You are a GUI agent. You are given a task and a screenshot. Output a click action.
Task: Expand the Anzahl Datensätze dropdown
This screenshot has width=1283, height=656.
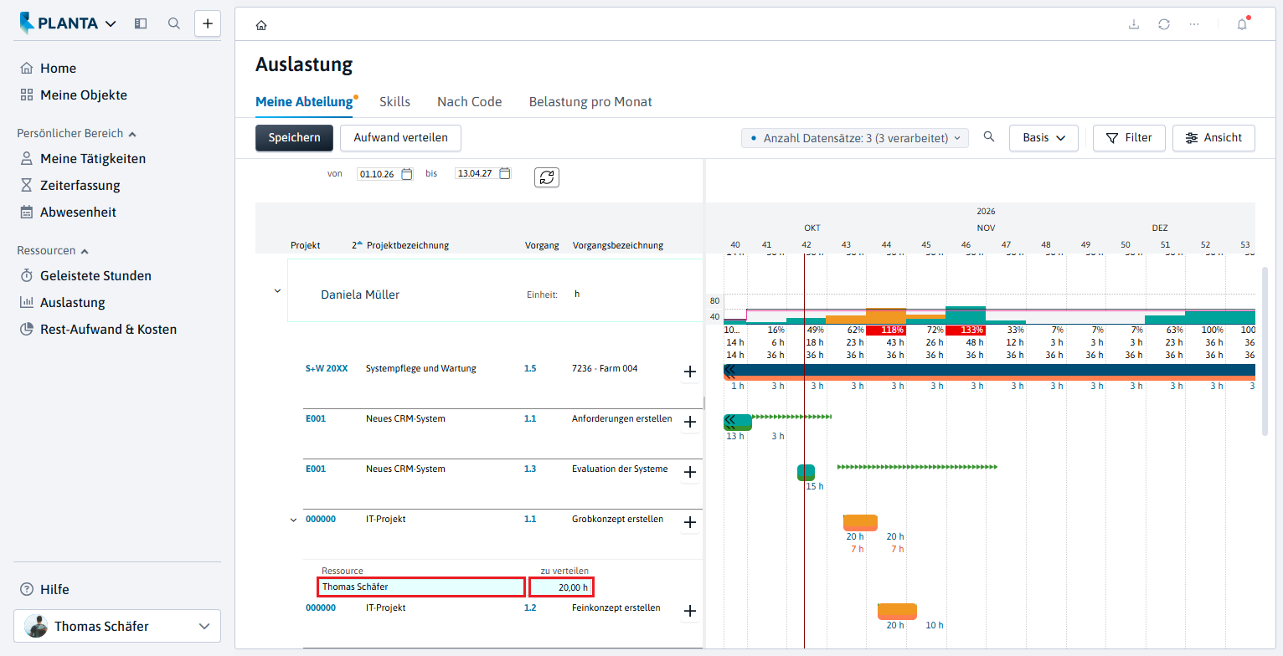coord(855,138)
